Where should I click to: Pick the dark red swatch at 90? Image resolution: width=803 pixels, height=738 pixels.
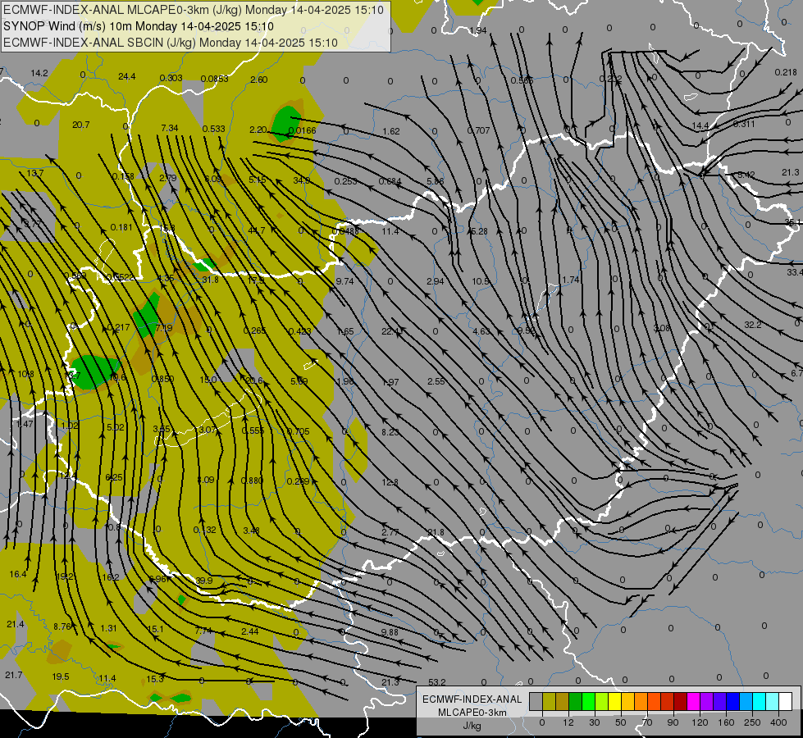[681, 701]
